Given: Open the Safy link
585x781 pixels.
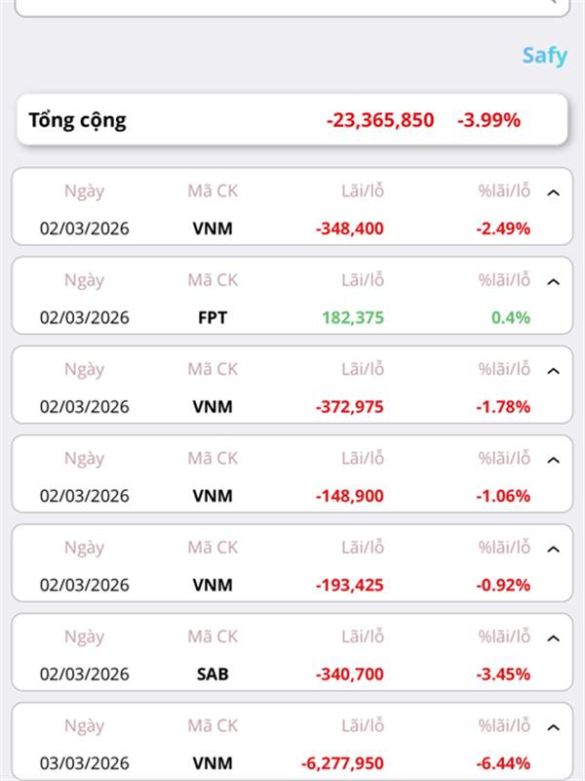Looking at the screenshot, I should coord(543,55).
